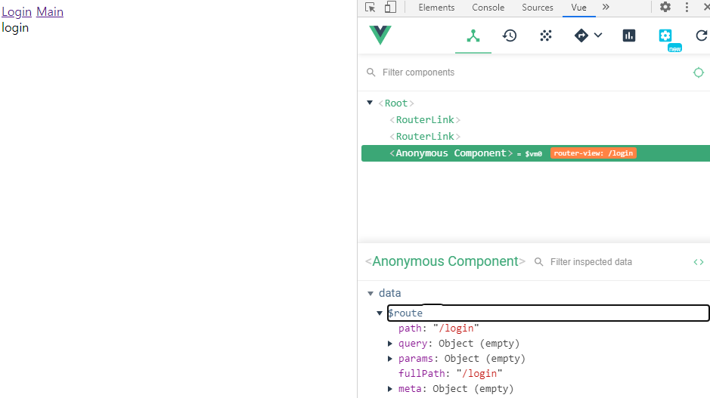This screenshot has width=710, height=398.
Task: Open DevTools settings gear
Action: pos(665,7)
